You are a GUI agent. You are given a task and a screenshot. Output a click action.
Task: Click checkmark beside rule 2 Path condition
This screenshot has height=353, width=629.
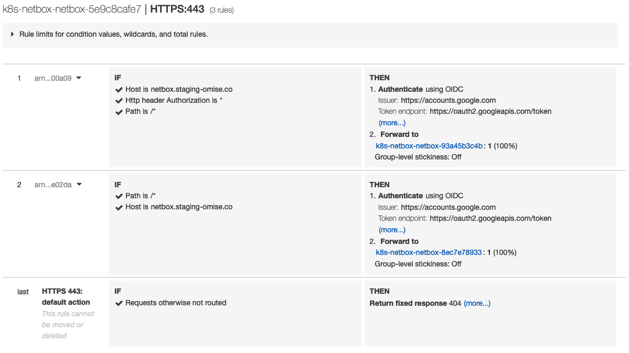click(119, 196)
